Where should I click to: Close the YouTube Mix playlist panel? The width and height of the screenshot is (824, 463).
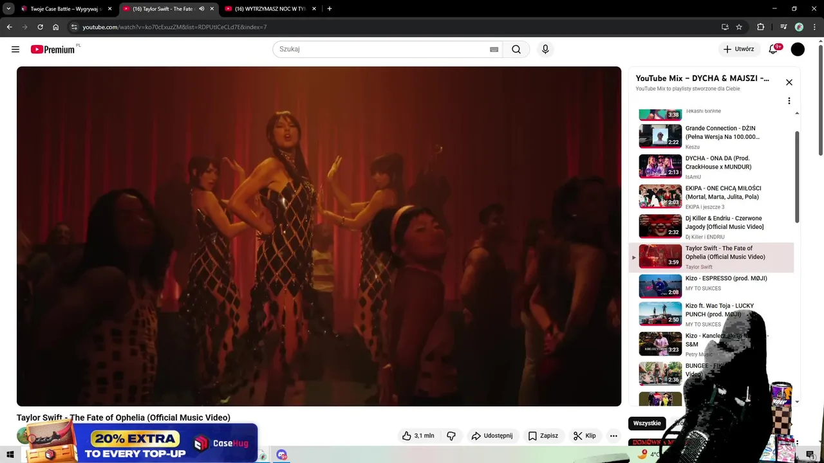point(789,82)
